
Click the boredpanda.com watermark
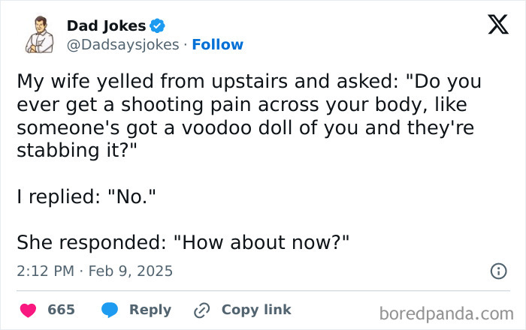(x=446, y=314)
